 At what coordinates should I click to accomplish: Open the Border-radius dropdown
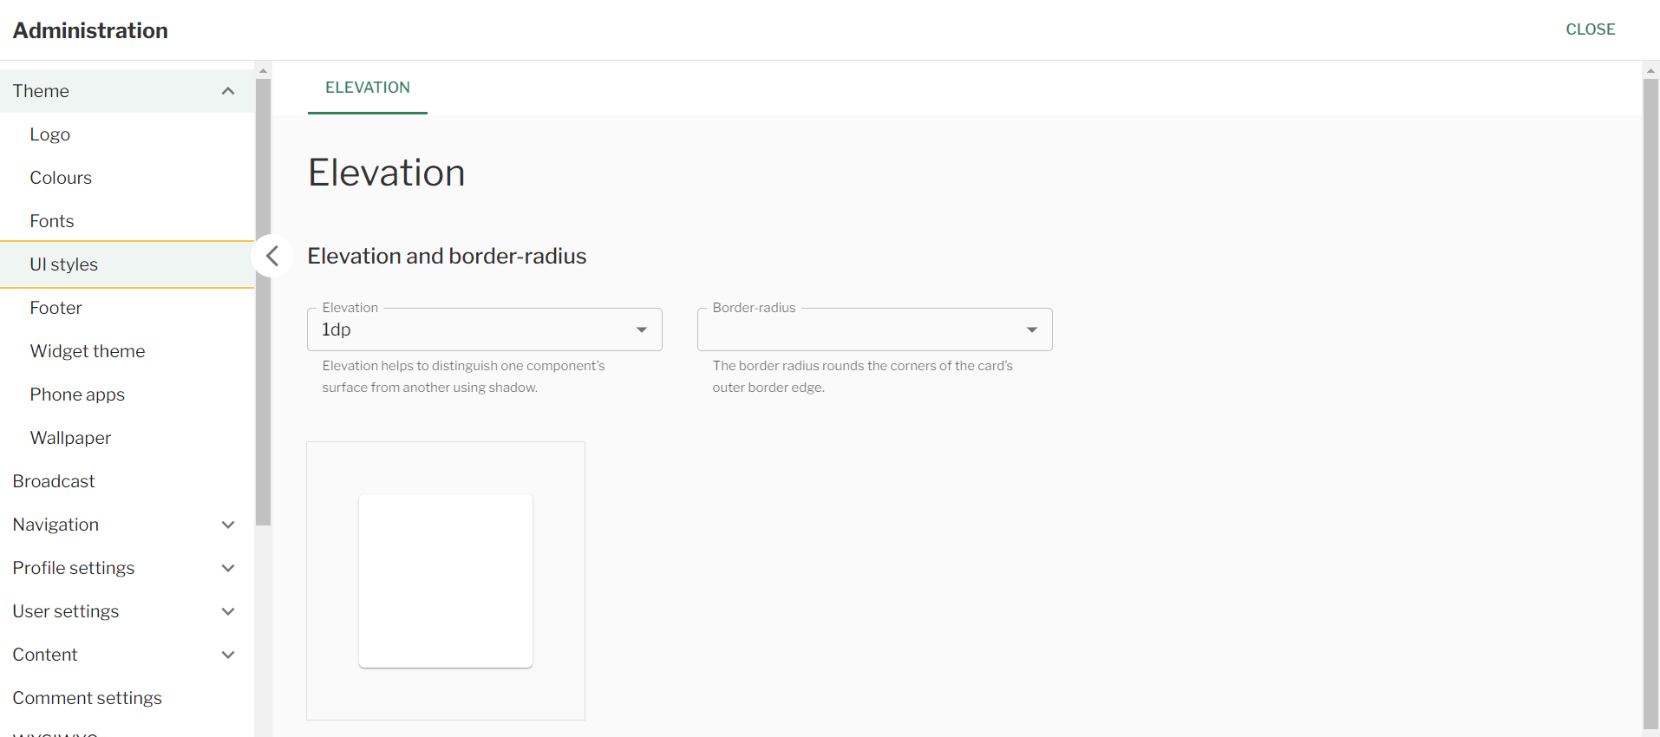(x=874, y=329)
